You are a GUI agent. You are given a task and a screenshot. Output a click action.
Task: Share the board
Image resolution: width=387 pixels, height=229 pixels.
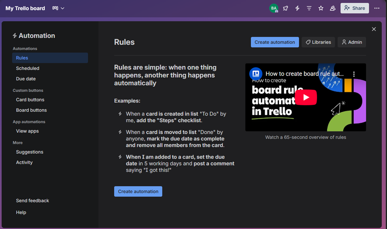coord(355,8)
